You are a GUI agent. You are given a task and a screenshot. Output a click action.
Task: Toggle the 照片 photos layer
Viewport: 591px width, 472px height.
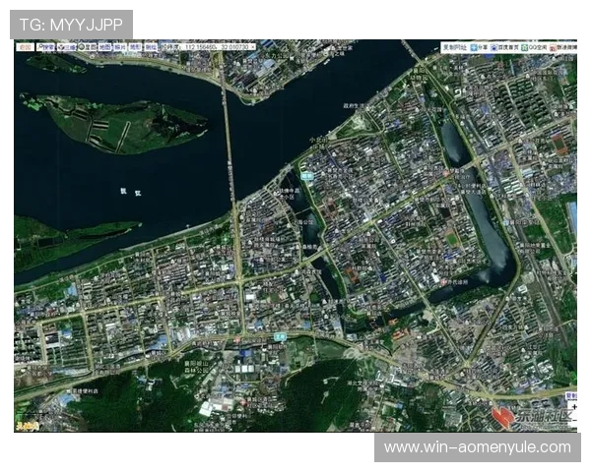click(120, 46)
